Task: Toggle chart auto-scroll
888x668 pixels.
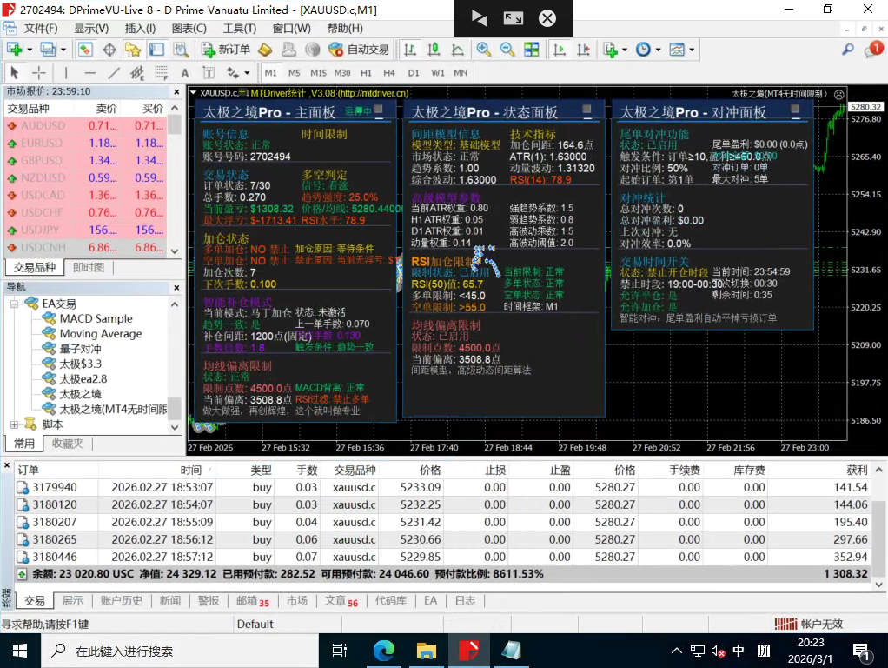Action: point(558,50)
